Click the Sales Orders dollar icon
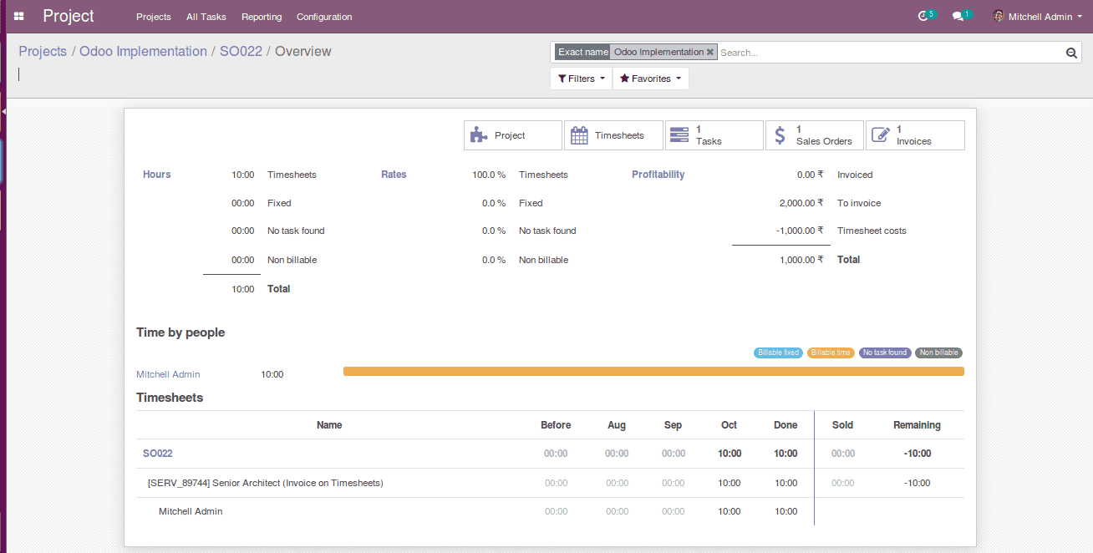The image size is (1093, 553). coord(780,135)
